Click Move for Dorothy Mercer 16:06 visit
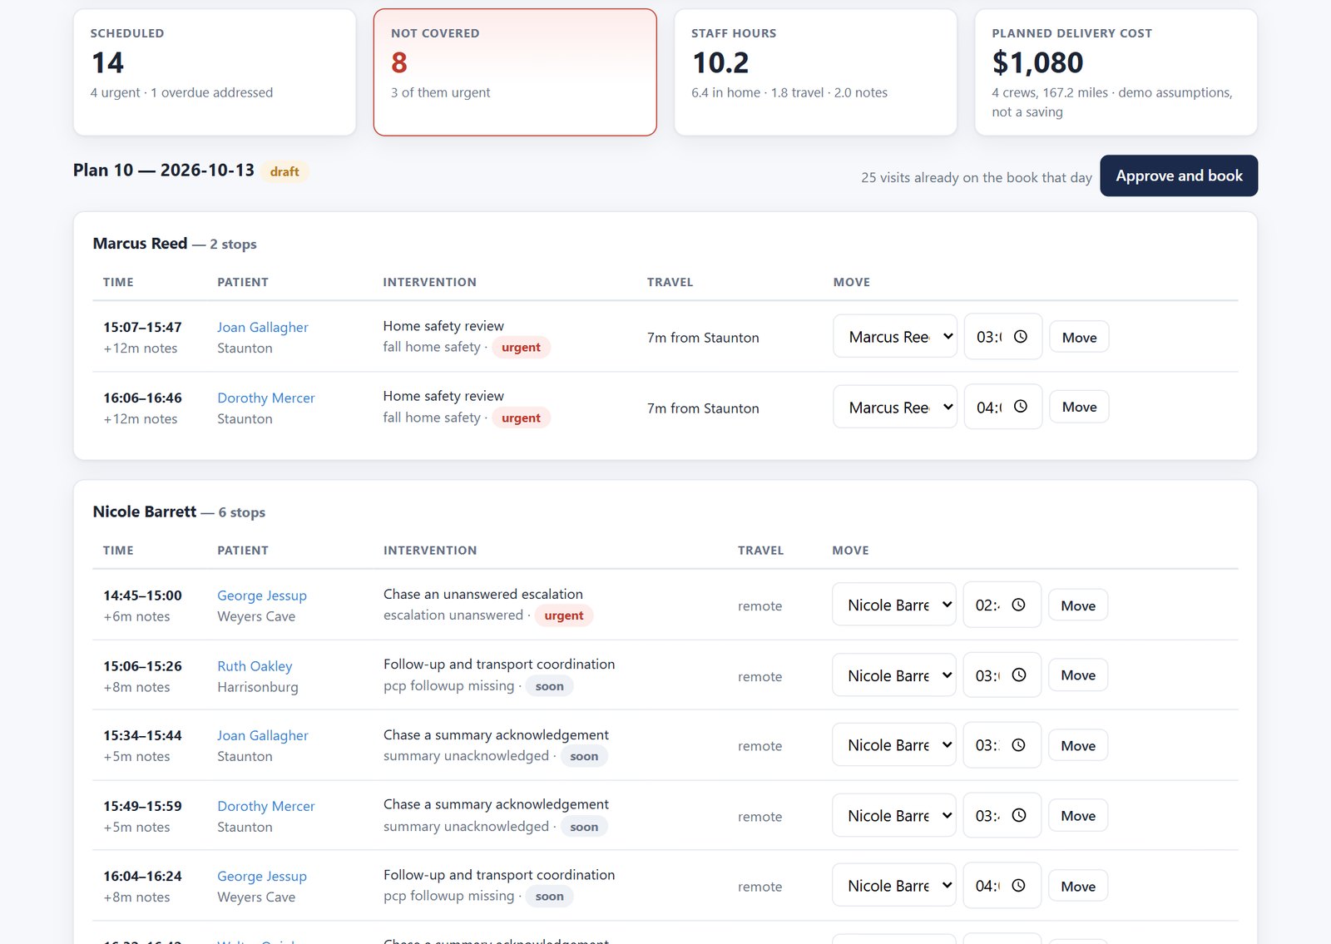The width and height of the screenshot is (1331, 944). [x=1079, y=407]
